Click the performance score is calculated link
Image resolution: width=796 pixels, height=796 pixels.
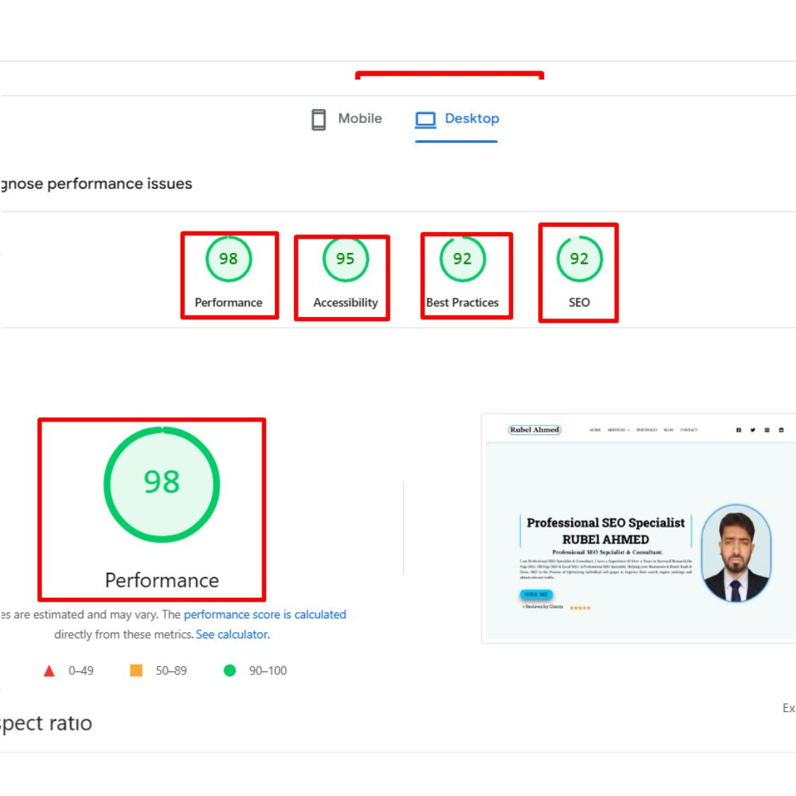pyautogui.click(x=265, y=614)
